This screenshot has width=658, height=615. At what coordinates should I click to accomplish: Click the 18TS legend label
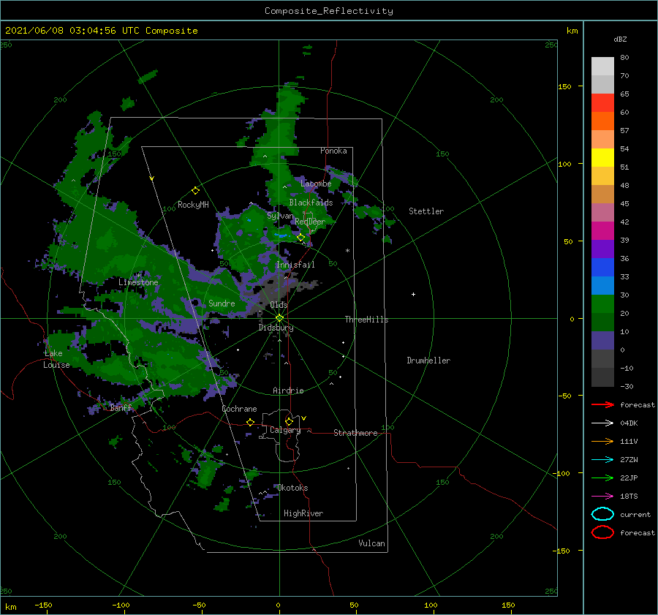point(629,497)
